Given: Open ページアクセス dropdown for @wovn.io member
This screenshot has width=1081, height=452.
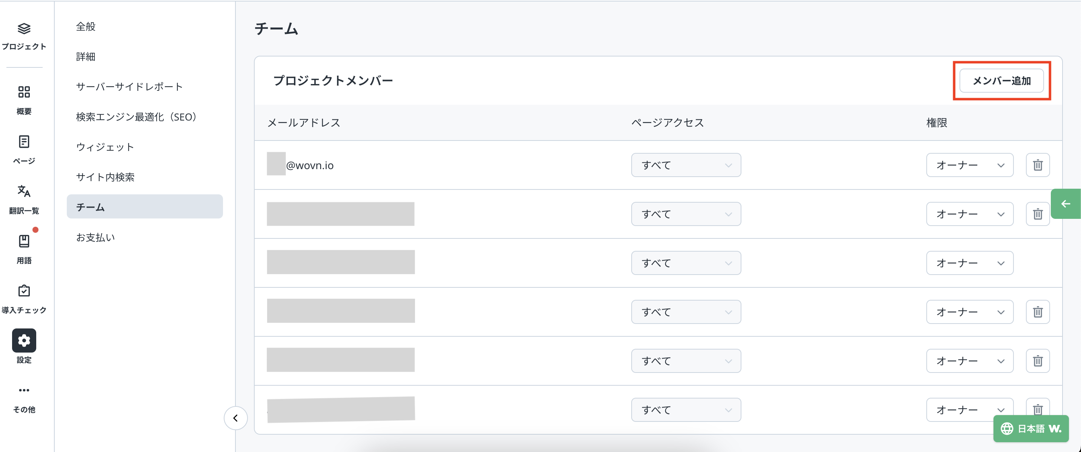Looking at the screenshot, I should click(x=686, y=165).
